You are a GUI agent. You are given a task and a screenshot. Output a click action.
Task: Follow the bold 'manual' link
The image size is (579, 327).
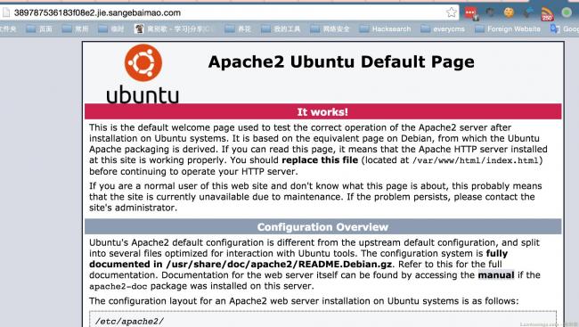(496, 275)
